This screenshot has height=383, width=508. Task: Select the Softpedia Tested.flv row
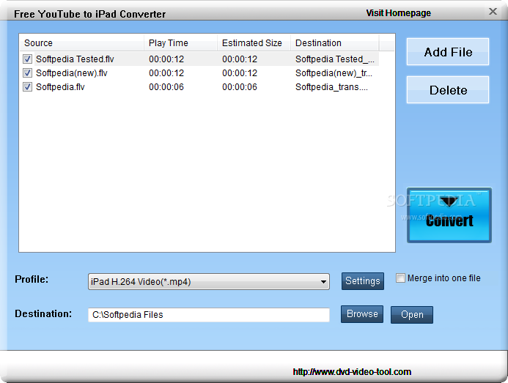[199, 59]
